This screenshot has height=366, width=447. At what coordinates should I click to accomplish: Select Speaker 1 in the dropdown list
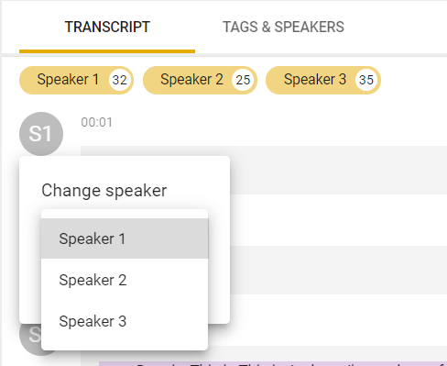pyautogui.click(x=125, y=238)
